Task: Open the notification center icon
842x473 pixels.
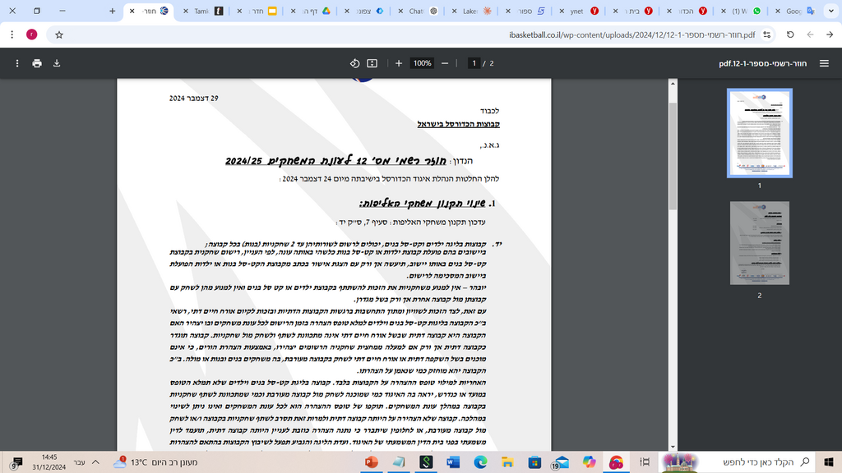Action: click(x=16, y=462)
